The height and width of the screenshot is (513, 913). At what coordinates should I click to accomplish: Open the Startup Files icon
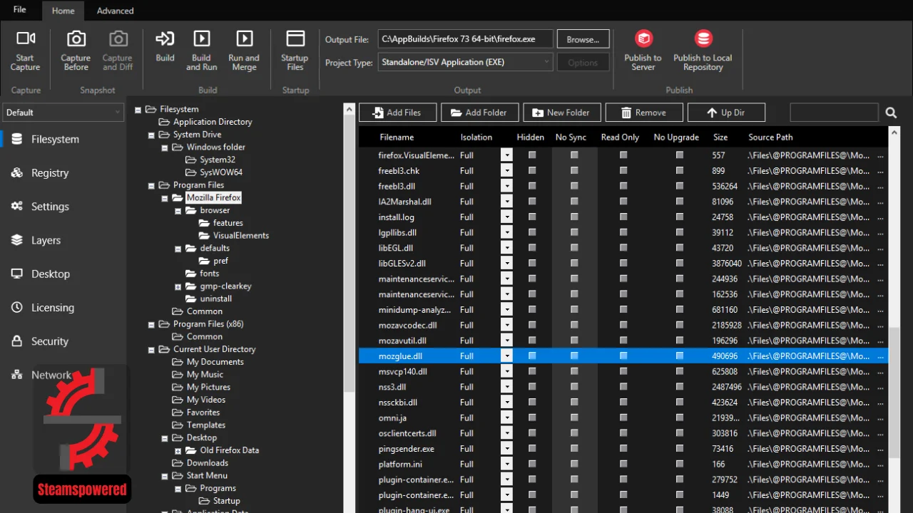click(x=295, y=38)
